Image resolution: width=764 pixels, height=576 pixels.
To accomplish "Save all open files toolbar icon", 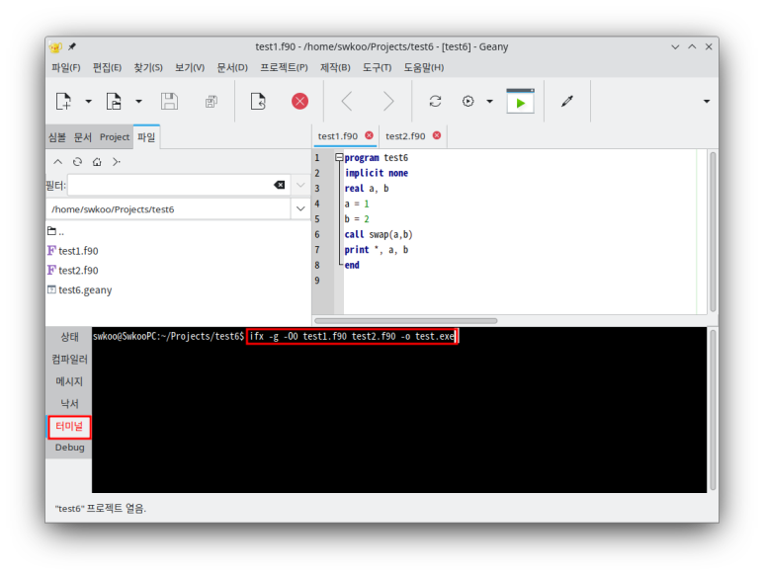I will click(x=211, y=102).
